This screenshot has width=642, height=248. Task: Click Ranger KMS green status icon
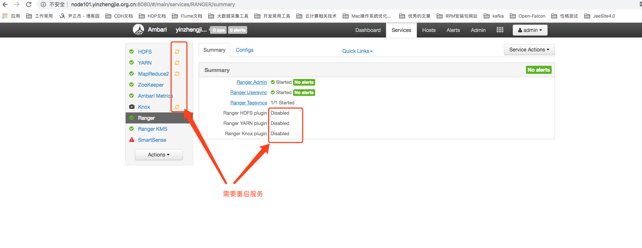click(131, 129)
